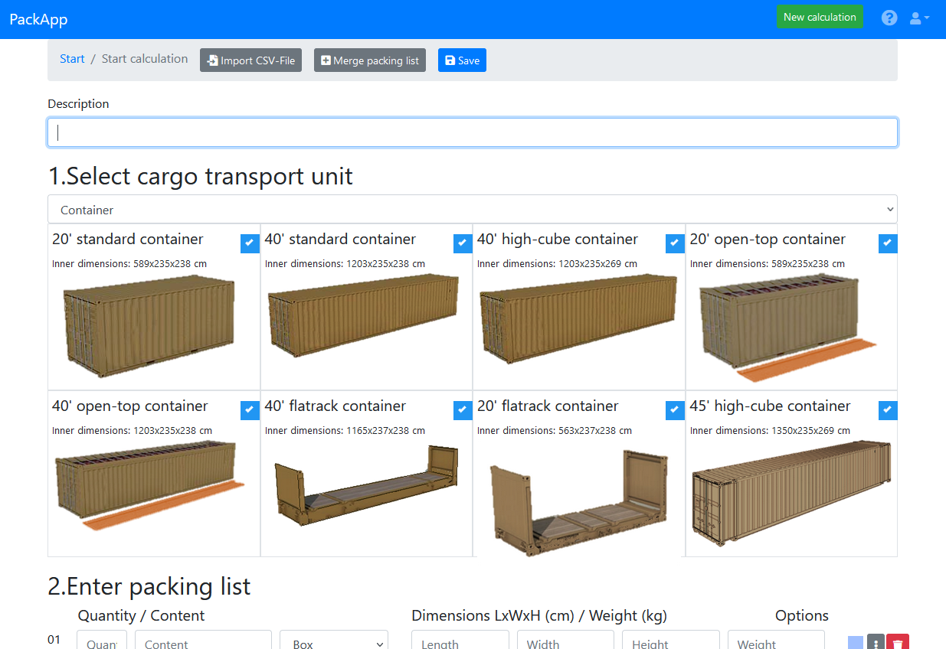Screen dimensions: 946x649
Task: Open the Box packaging type dropdown
Action: [x=333, y=642]
